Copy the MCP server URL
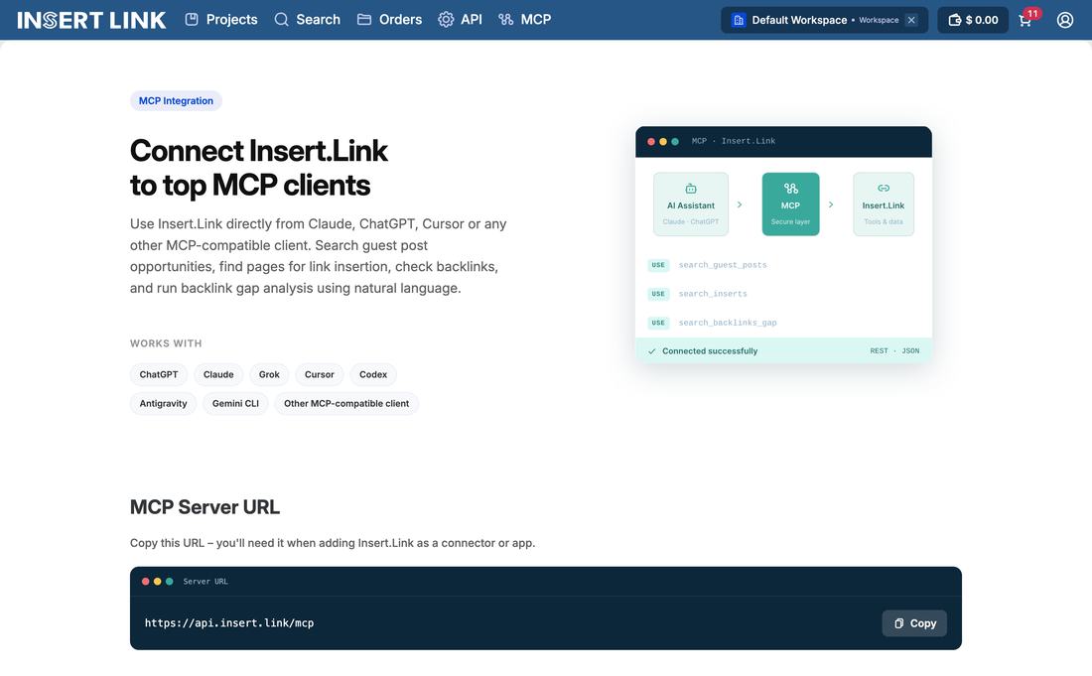Screen dimensions: 1092x676 (x=914, y=623)
